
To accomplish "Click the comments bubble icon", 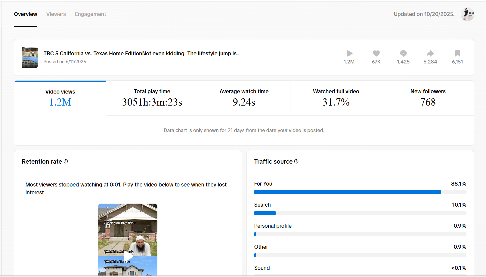I will coord(403,54).
